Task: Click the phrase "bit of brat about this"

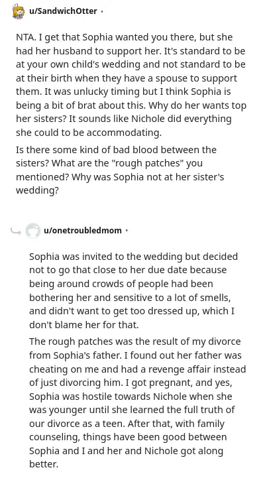Action: click(94, 105)
